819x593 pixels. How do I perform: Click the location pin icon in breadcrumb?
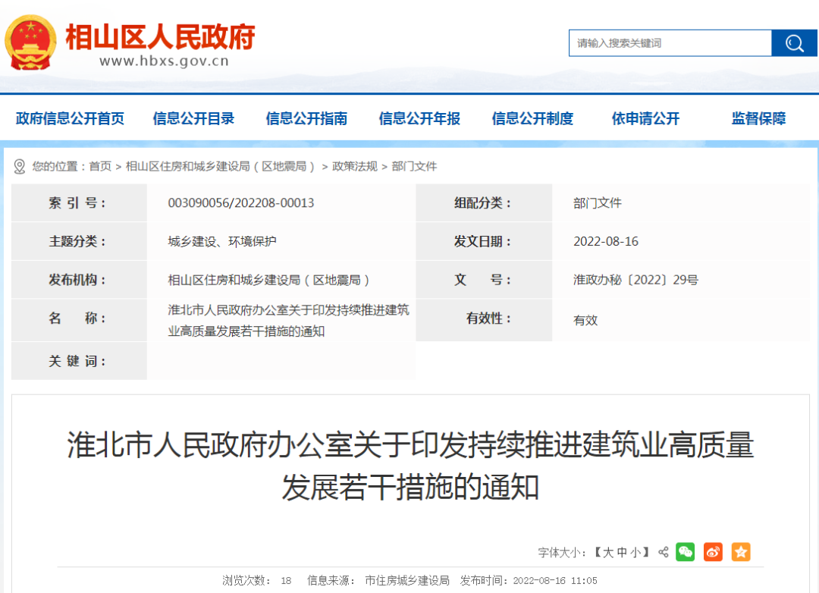pyautogui.click(x=20, y=166)
